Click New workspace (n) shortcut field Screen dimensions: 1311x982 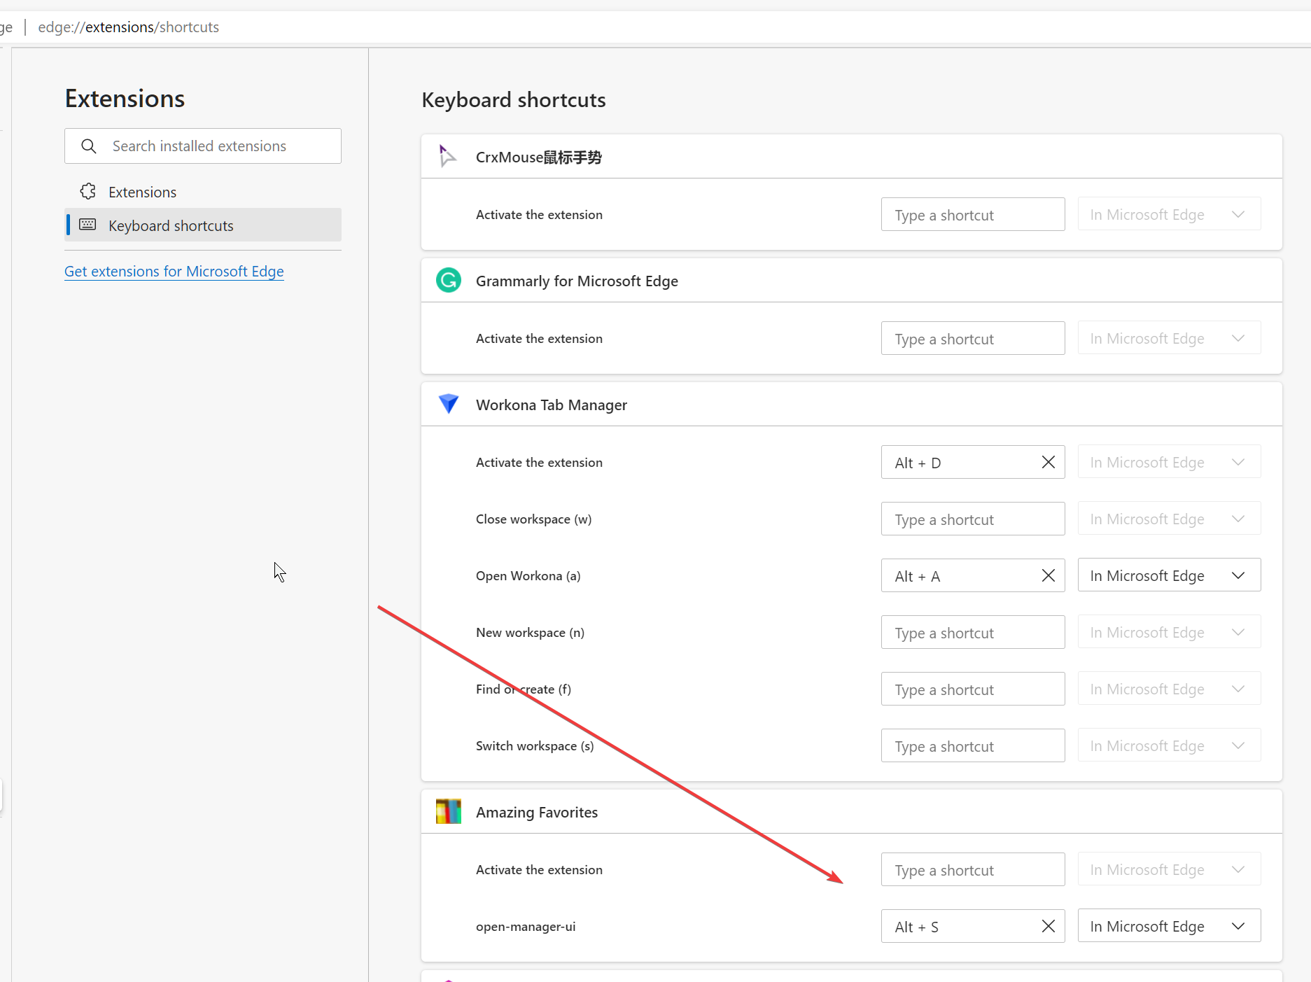[x=973, y=633]
